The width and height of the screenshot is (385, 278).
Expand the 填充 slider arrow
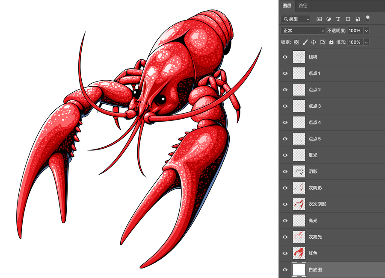click(x=366, y=42)
